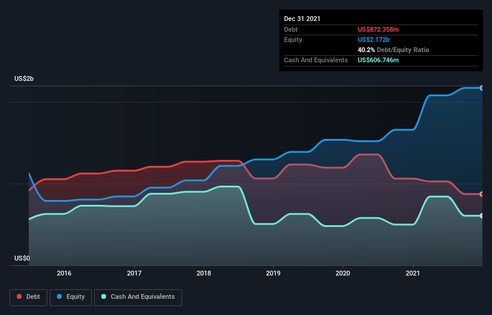Click the teal Cash end-point marker
The width and height of the screenshot is (492, 315).
click(482, 216)
